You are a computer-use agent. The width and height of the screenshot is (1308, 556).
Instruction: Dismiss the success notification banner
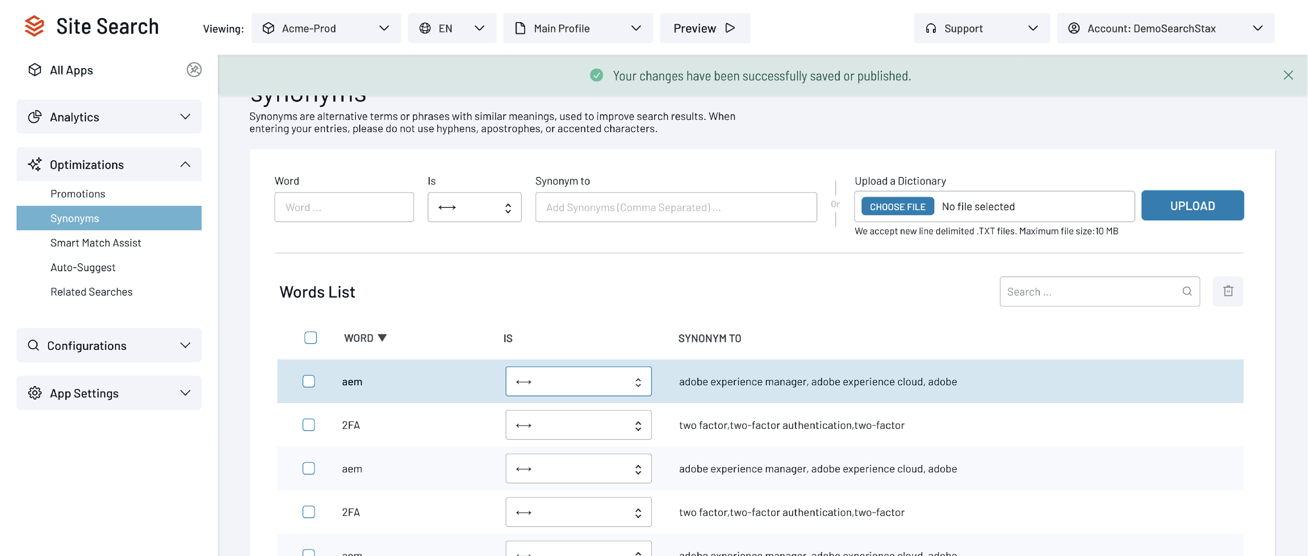[x=1288, y=75]
